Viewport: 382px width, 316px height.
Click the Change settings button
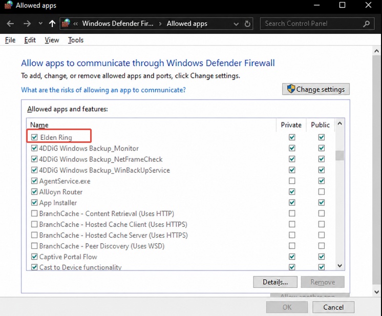(316, 89)
